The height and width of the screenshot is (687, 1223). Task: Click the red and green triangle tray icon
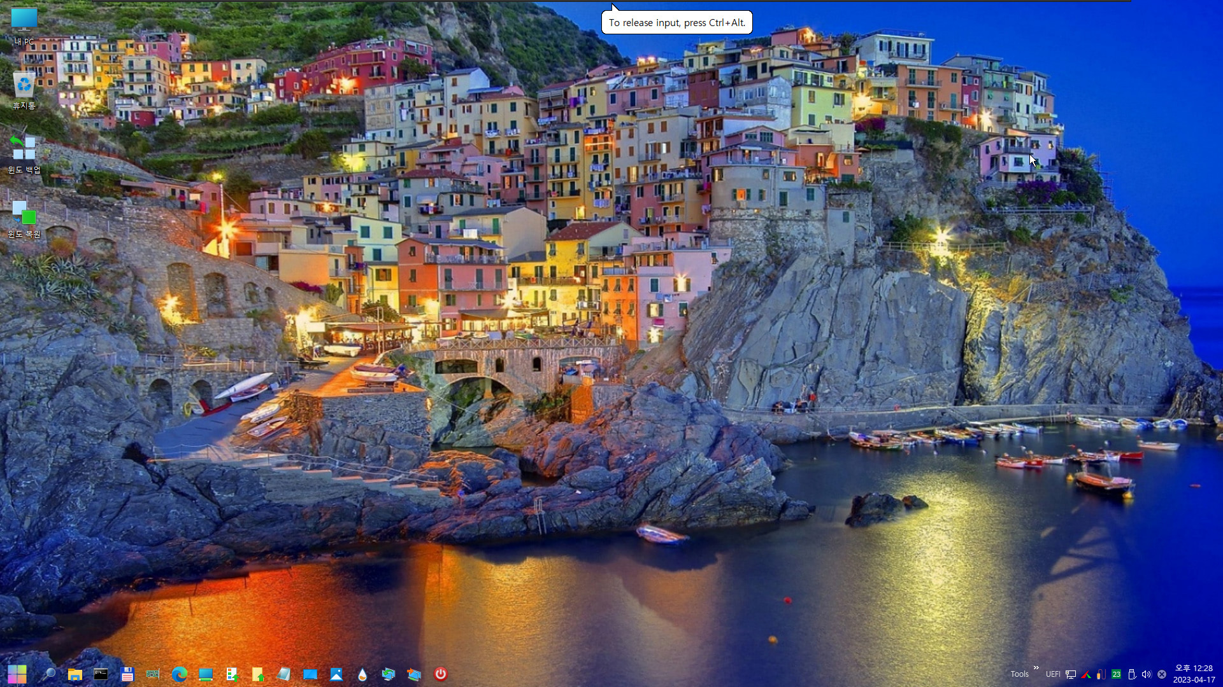1086,674
